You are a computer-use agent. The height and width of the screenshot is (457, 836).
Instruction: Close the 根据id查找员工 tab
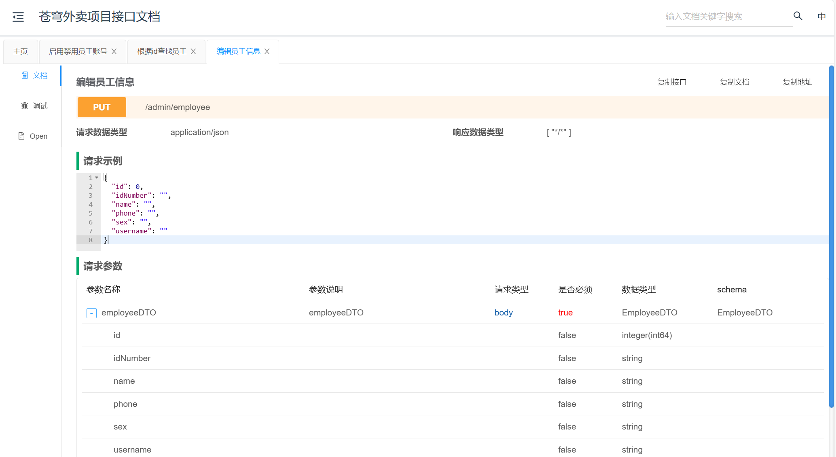click(x=193, y=51)
